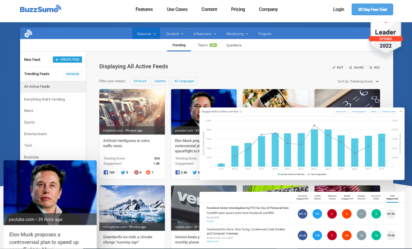Image resolution: width=412 pixels, height=249 pixels.
Task: Click the 897.7K Facebook engagement circle
Action: 302,214
